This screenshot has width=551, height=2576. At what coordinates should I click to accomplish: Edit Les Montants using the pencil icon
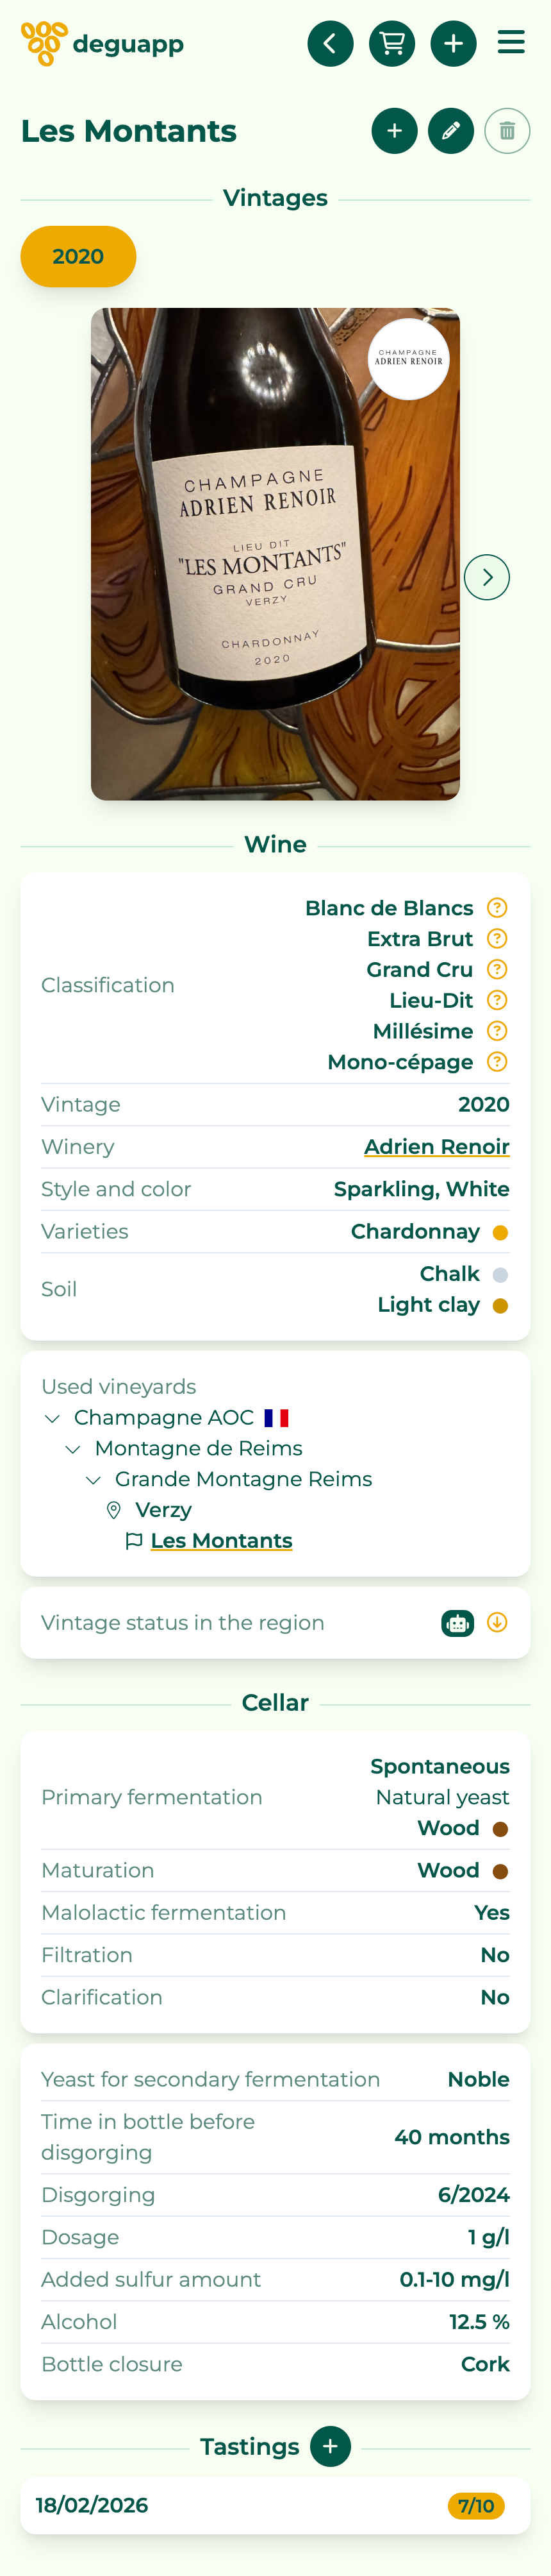pyautogui.click(x=451, y=130)
